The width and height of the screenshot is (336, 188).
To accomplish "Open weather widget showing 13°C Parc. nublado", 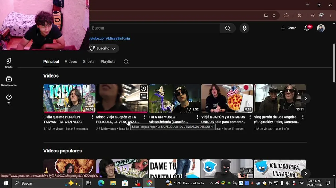I will 185,183.
